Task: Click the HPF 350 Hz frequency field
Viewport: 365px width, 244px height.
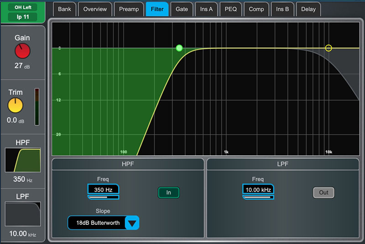Action: coord(103,189)
